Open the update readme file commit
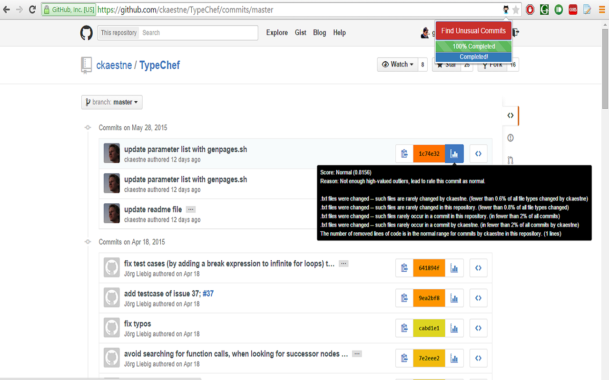 [x=153, y=209]
